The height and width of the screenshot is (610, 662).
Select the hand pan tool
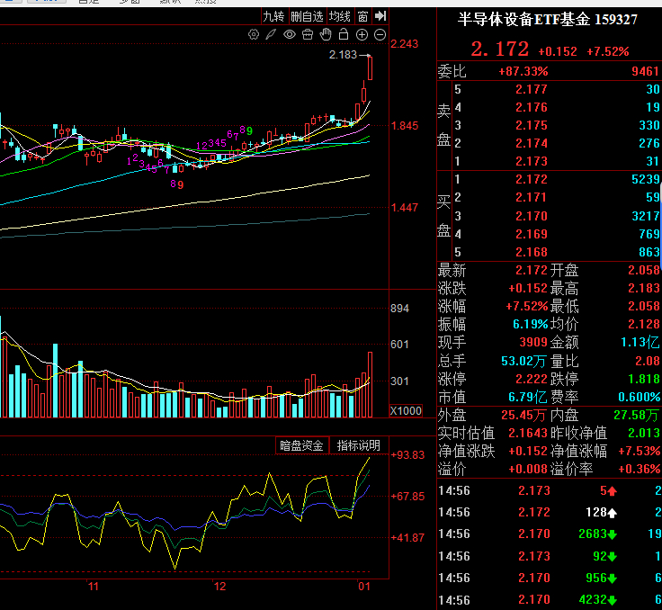tap(326, 35)
